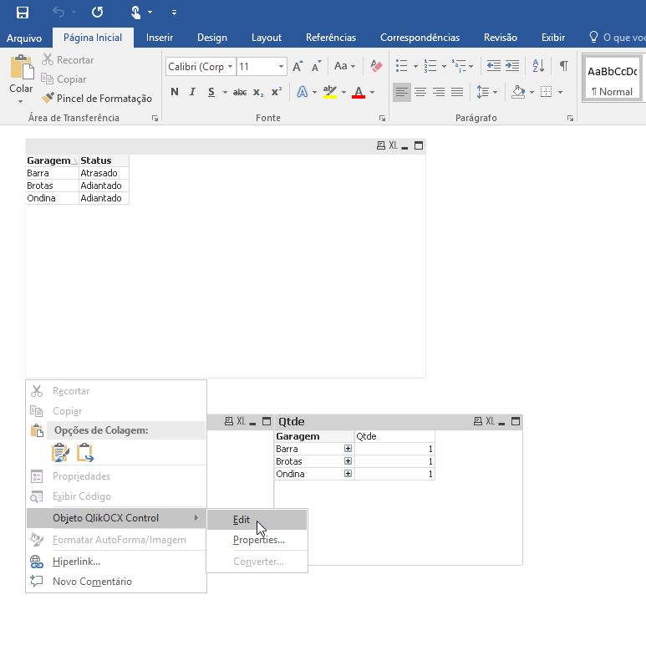The image size is (646, 661).
Task: Toggle superscript formatting
Action: click(277, 92)
